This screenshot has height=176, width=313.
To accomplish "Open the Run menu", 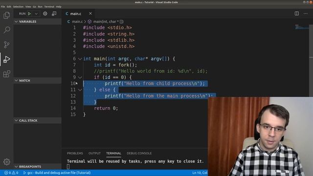I will pyautogui.click(x=40, y=6).
